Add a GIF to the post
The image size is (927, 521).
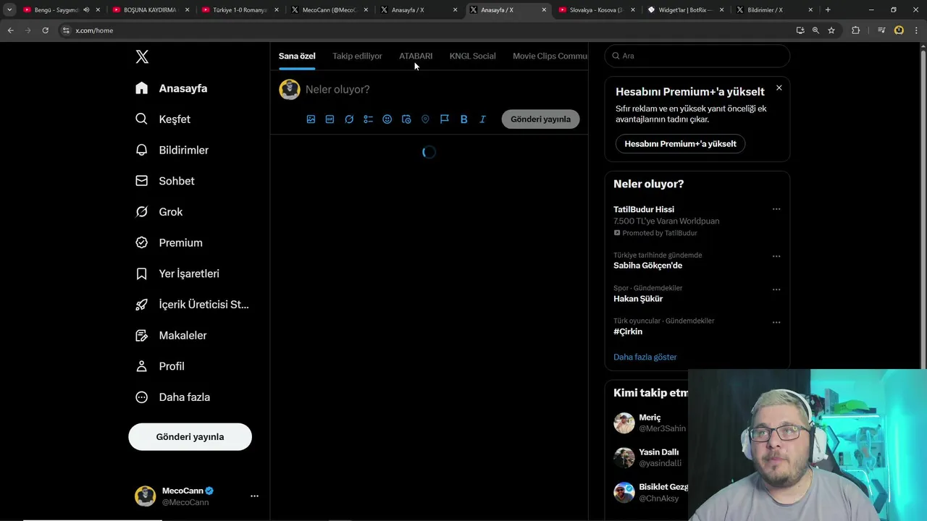pyautogui.click(x=330, y=119)
